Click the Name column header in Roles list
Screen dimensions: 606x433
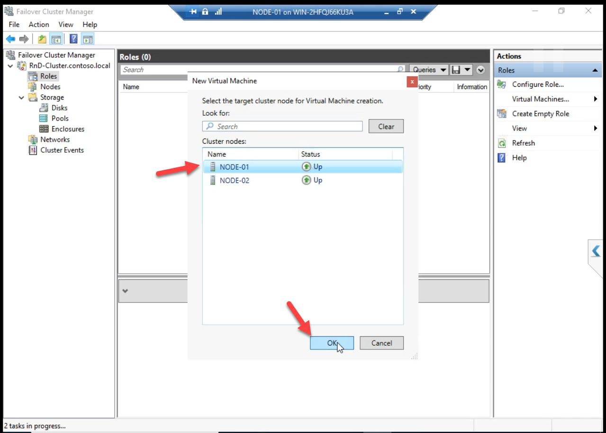pos(131,87)
